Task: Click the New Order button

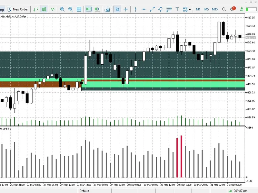Action: [18, 9]
